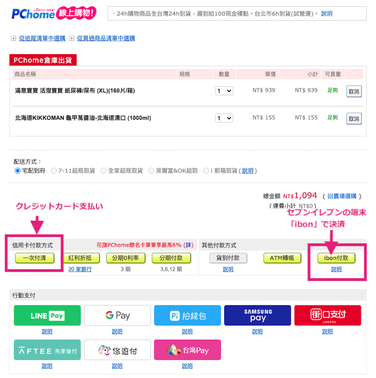Pay with LINE Pay
Viewport: 376px width, 378px height.
[47, 315]
